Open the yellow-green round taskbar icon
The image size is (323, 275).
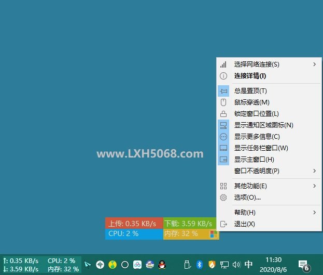(x=113, y=265)
